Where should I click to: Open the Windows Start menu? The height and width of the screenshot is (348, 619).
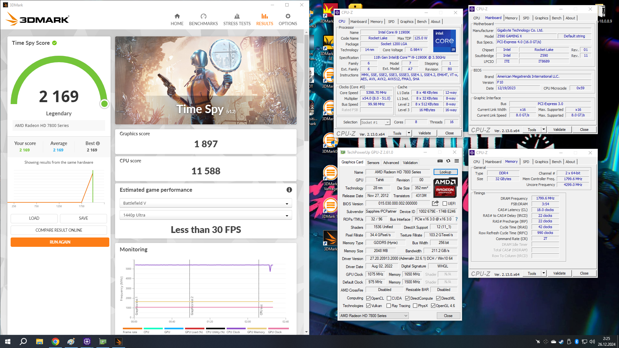pyautogui.click(x=8, y=342)
